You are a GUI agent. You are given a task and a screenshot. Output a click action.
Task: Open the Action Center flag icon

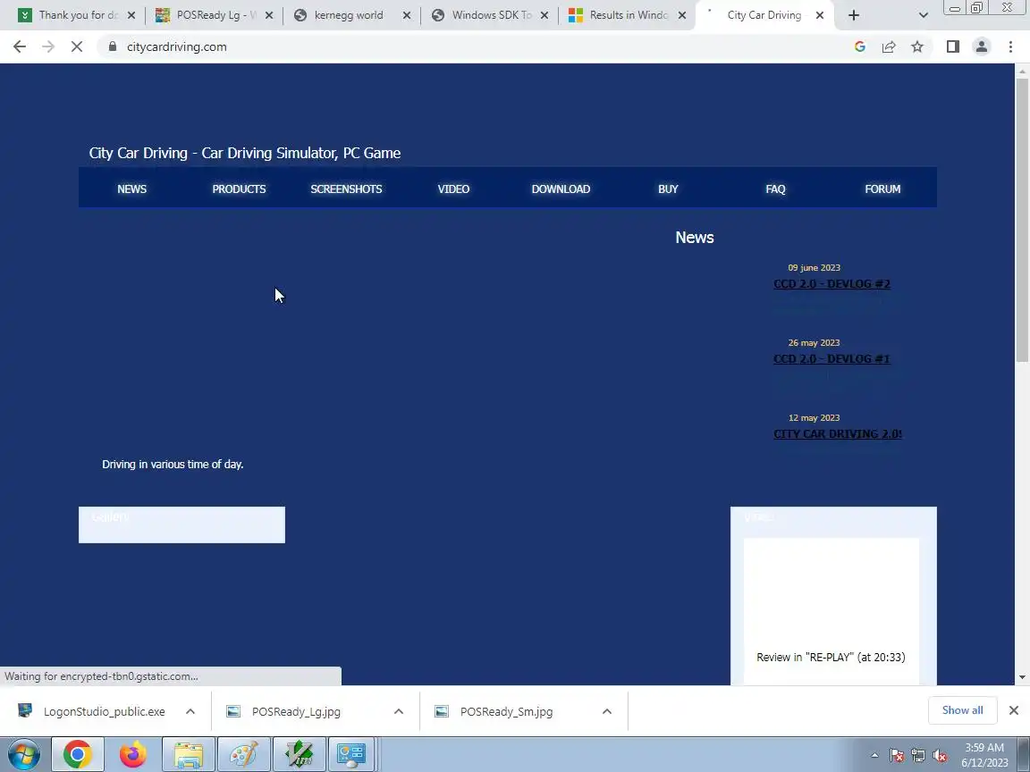coord(897,756)
